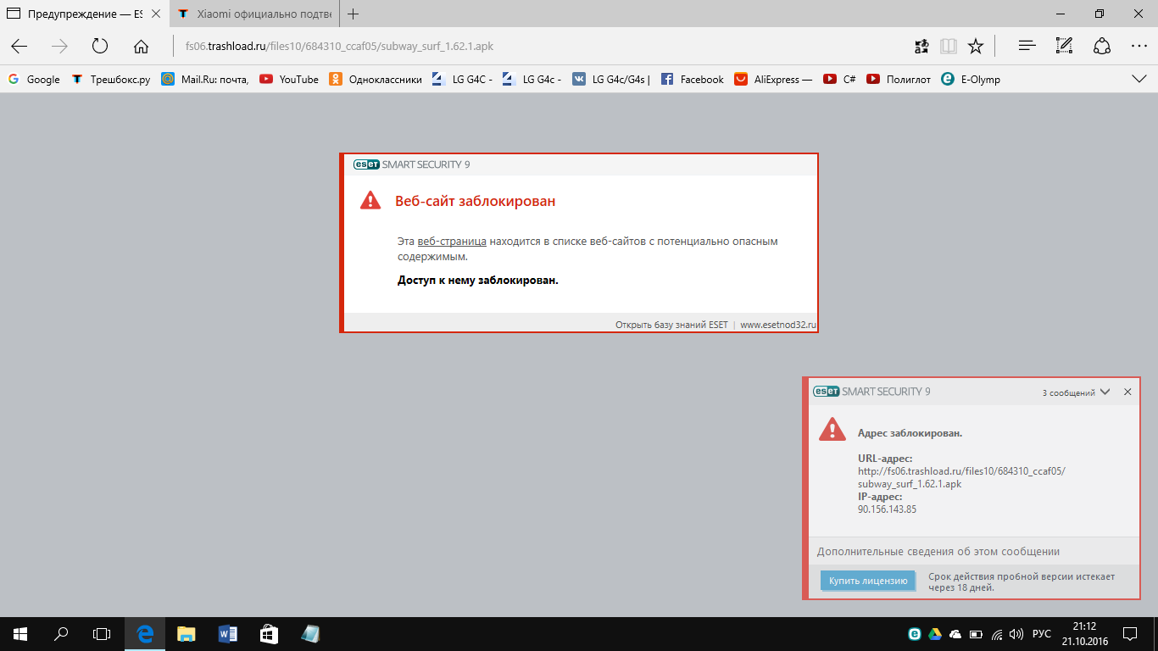The height and width of the screenshot is (651, 1158).
Task: Click the translate page icon
Action: tap(921, 47)
